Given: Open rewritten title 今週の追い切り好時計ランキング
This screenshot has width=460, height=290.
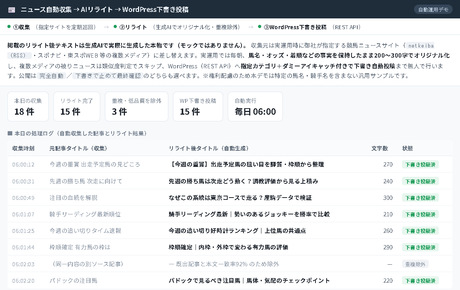Looking at the screenshot, I should [x=237, y=231].
